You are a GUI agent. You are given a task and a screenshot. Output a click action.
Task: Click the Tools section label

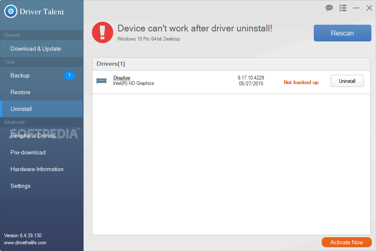click(10, 62)
